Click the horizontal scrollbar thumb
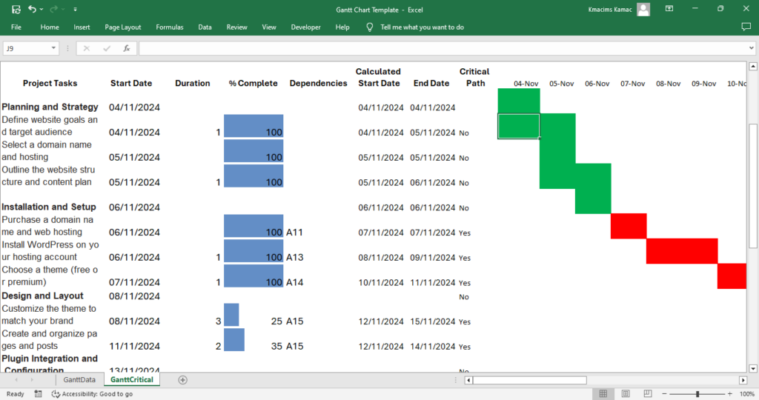This screenshot has width=759, height=400. (529, 380)
